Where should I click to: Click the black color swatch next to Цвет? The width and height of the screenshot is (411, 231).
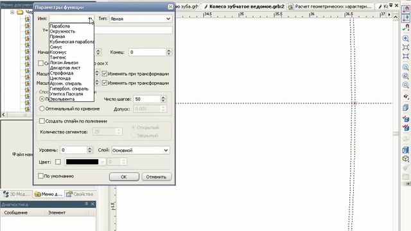82,162
